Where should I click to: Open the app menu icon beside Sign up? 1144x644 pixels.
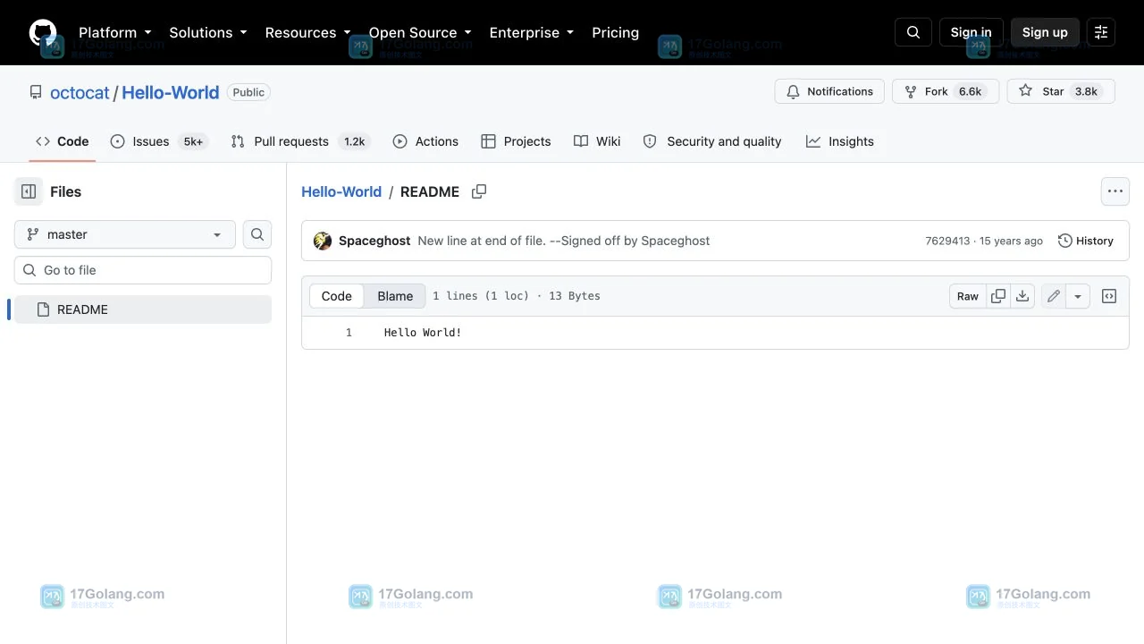[x=1101, y=32]
